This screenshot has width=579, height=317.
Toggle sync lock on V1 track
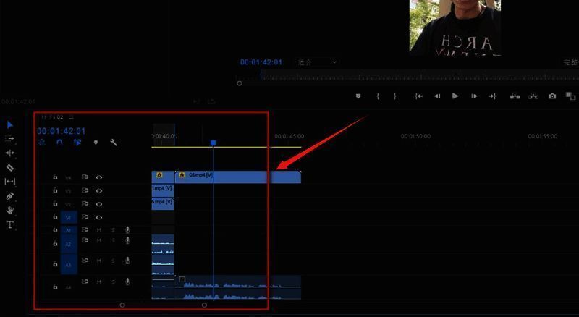pos(85,217)
